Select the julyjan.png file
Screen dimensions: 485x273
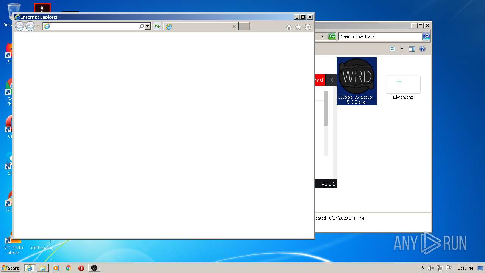[403, 87]
